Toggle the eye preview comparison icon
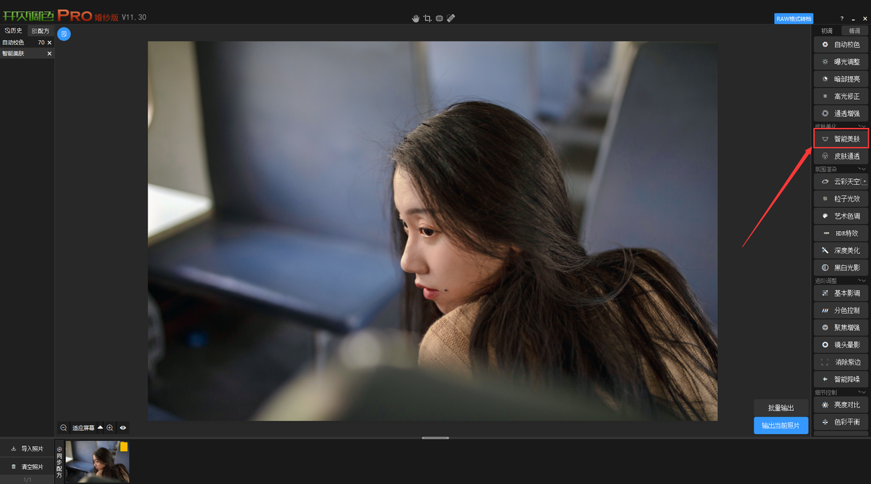Viewport: 871px width, 484px height. coord(123,428)
